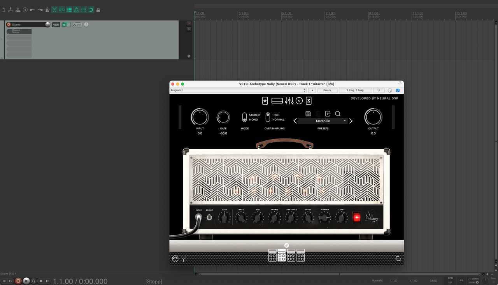Toggle the metronome icon
498x285 pixels.
(47, 10)
